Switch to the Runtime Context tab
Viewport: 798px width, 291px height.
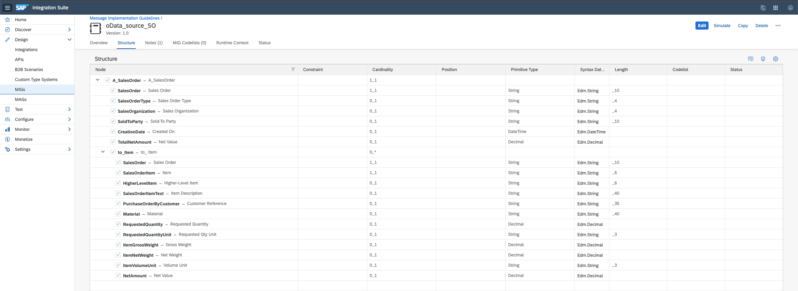(x=232, y=43)
